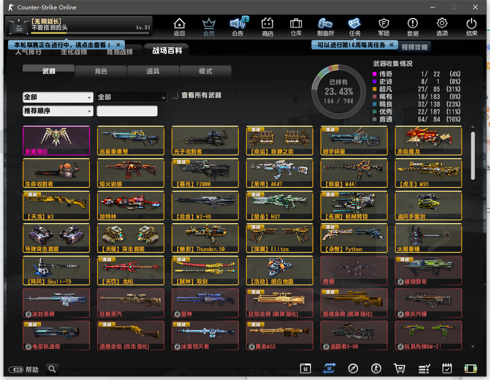Image resolution: width=490 pixels, height=380 pixels.
Task: Select the 【虎王】M95 weapon card
Action: point(428,173)
